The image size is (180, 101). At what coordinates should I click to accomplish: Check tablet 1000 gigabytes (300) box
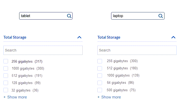[6, 69]
